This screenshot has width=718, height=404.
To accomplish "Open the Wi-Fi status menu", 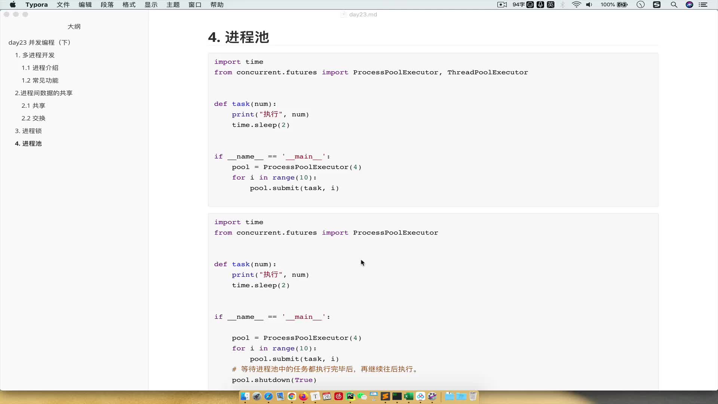I will tap(576, 4).
